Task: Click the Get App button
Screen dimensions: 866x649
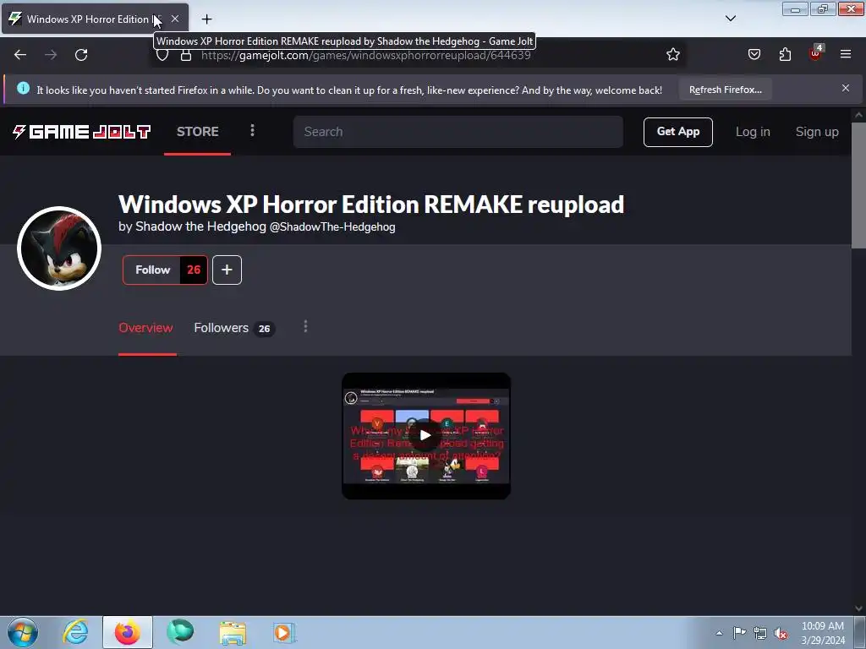Action: (677, 132)
